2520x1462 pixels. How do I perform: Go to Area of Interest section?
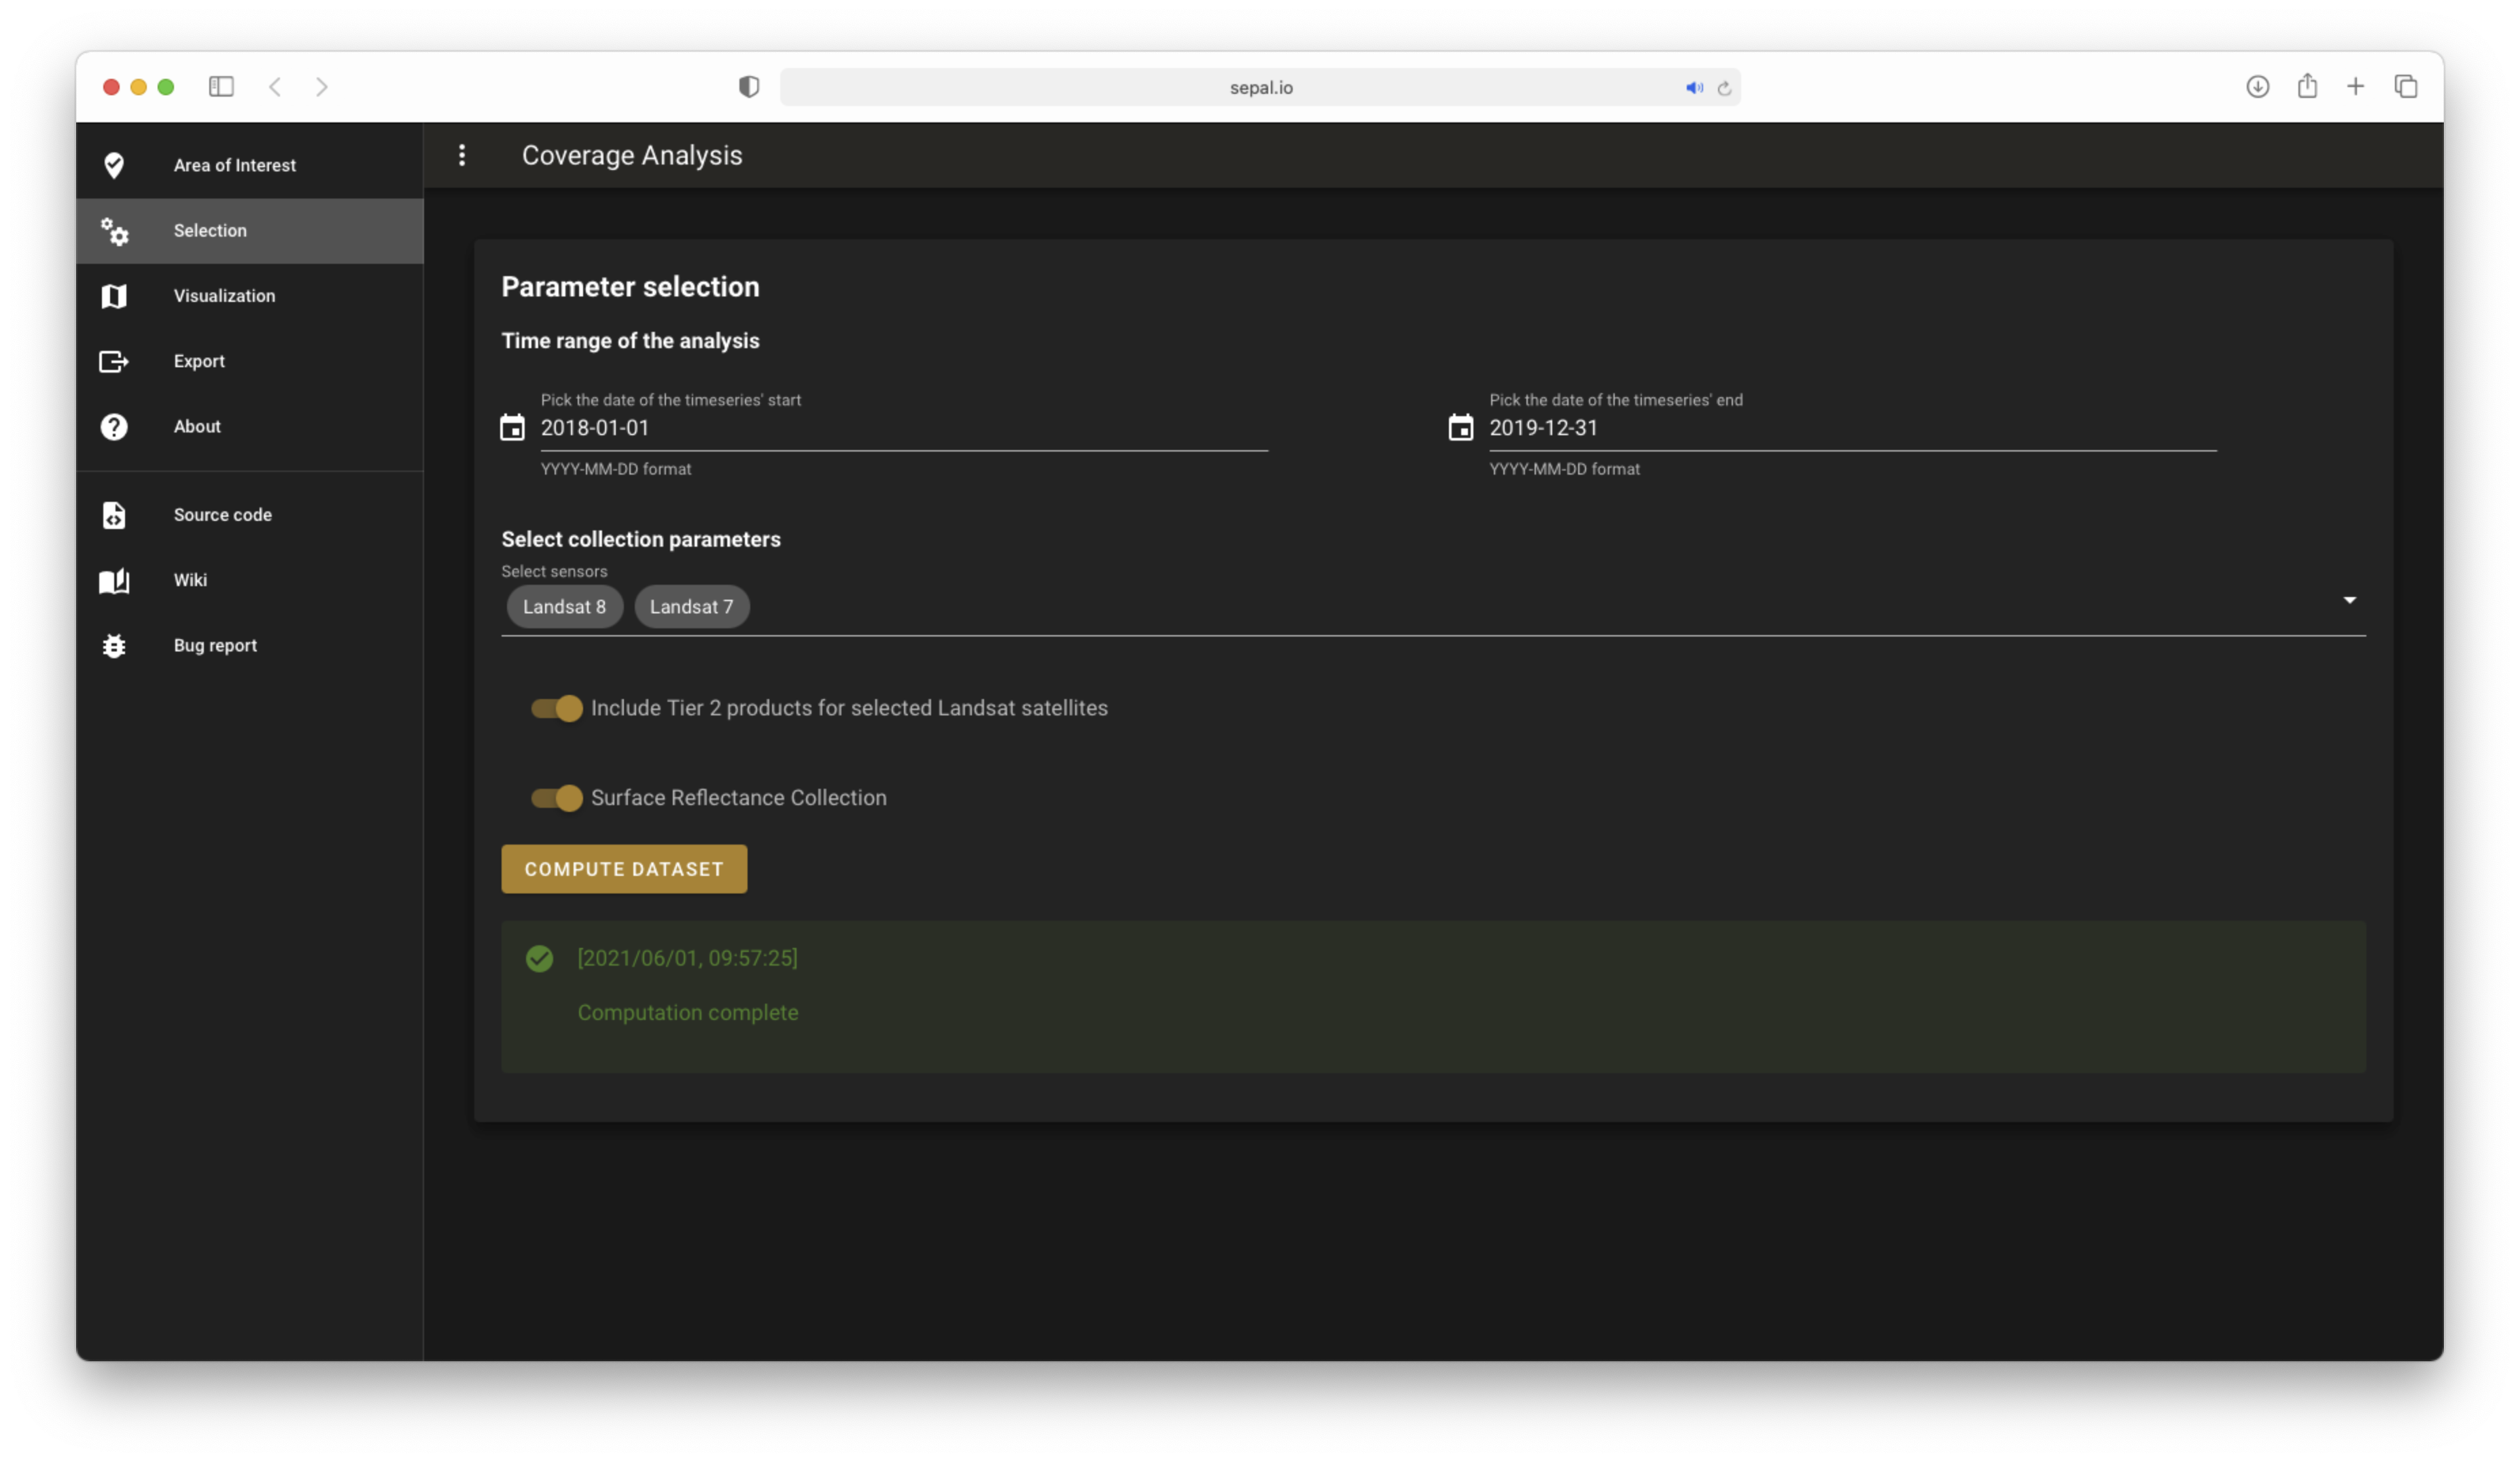[x=234, y=165]
